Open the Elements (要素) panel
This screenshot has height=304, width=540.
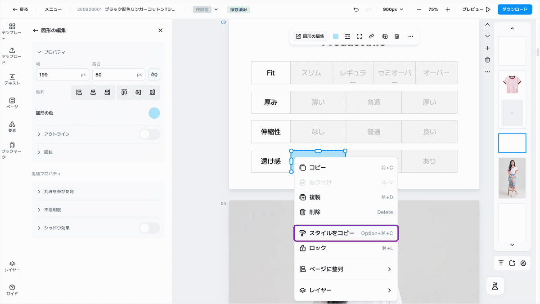12,127
